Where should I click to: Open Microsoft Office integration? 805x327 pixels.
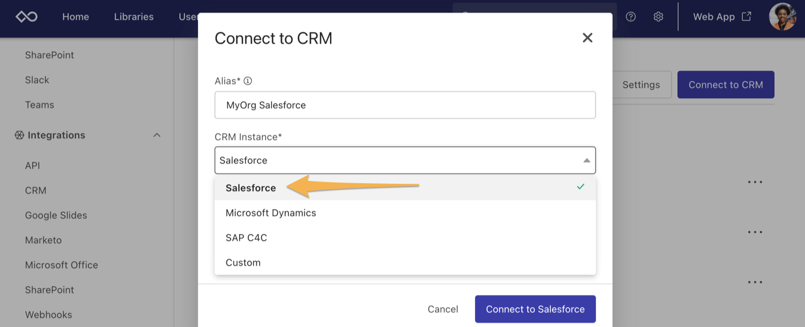tap(62, 265)
